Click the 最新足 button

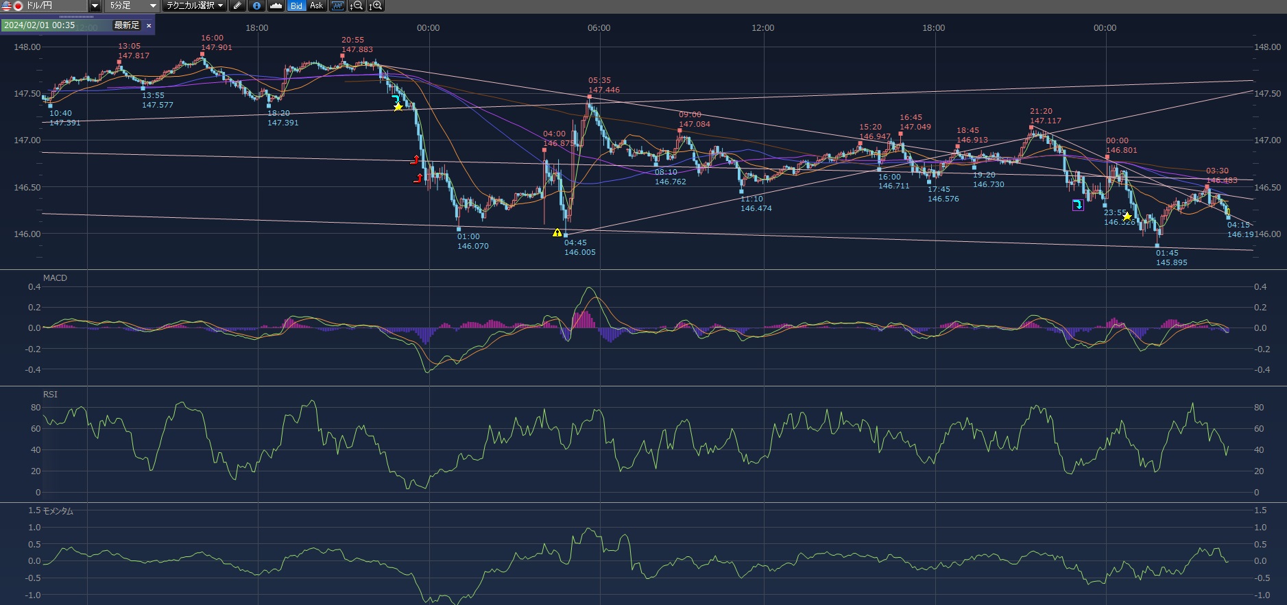126,25
